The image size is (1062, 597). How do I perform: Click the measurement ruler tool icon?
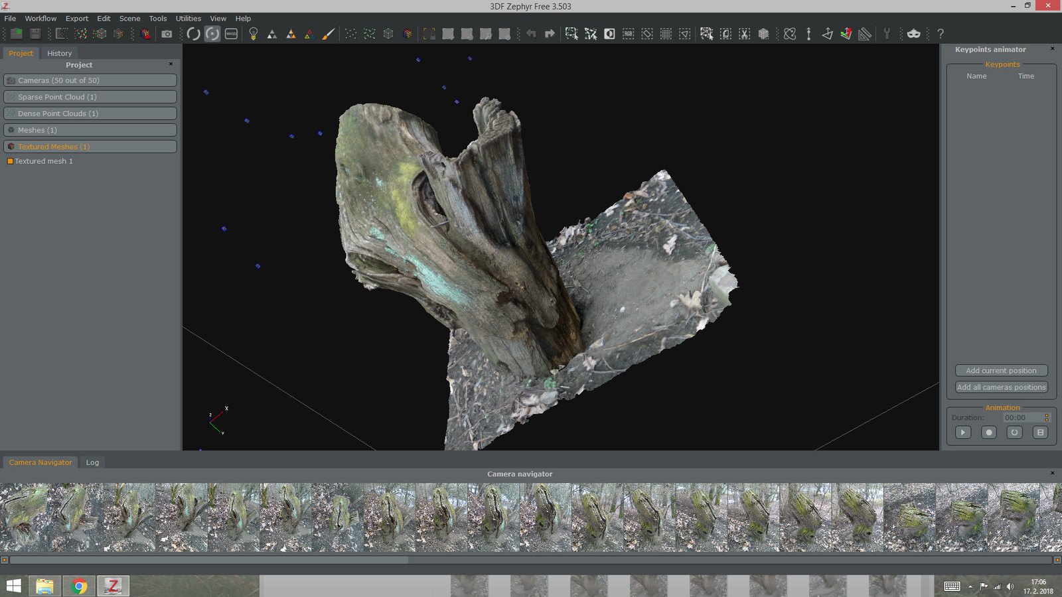[x=865, y=33]
